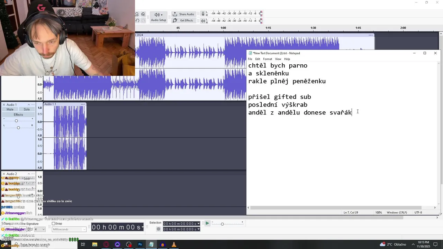Click 'UTF-8' in Notepad status bar
This screenshot has width=443, height=249.
[x=418, y=212]
